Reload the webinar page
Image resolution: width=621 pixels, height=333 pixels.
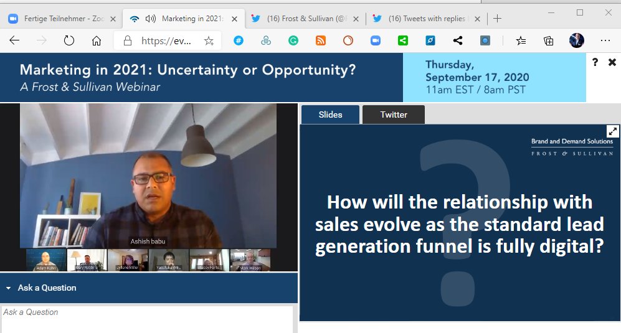pyautogui.click(x=69, y=40)
